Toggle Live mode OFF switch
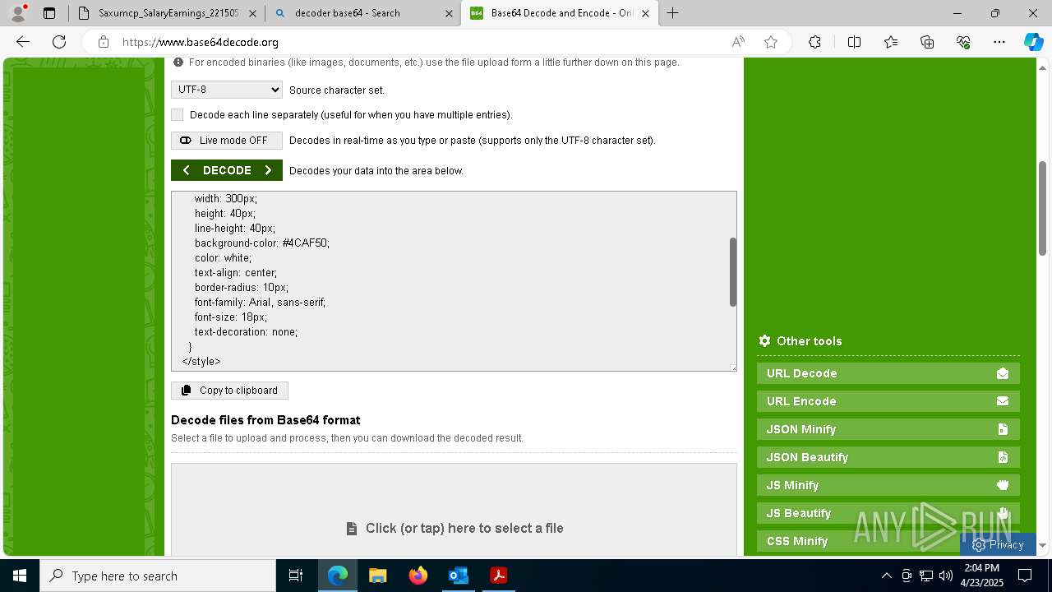The image size is (1052, 592). point(227,141)
